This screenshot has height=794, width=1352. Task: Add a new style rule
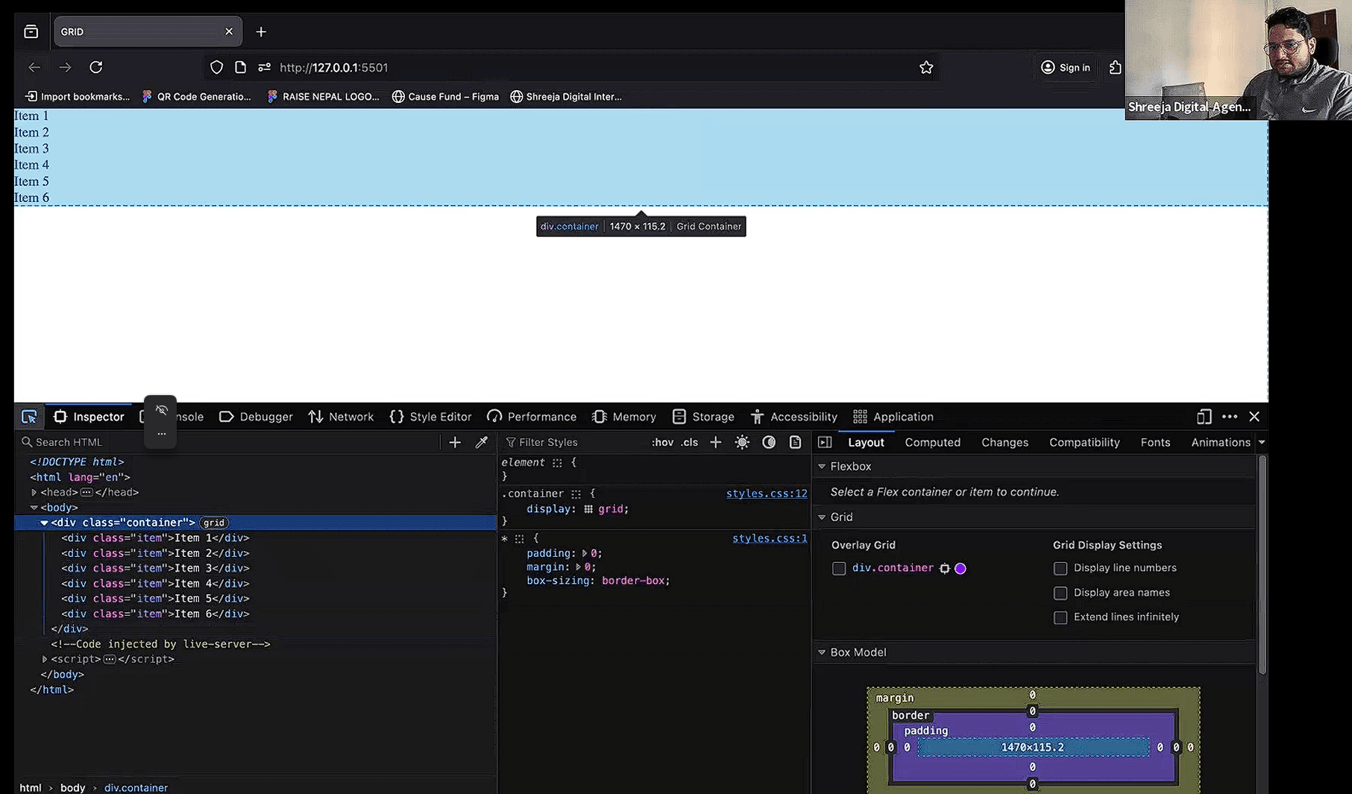[715, 442]
